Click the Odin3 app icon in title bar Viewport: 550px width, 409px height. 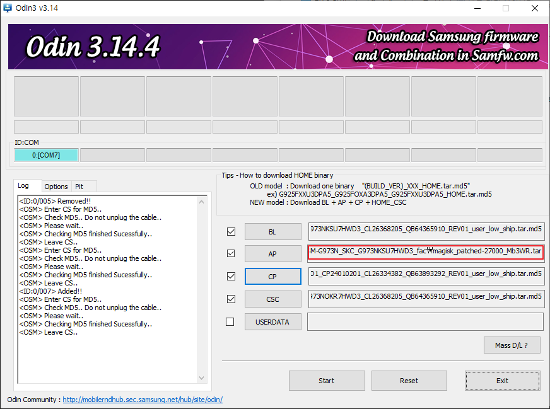click(x=7, y=8)
